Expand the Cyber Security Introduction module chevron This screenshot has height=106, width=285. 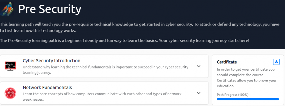coord(199,66)
